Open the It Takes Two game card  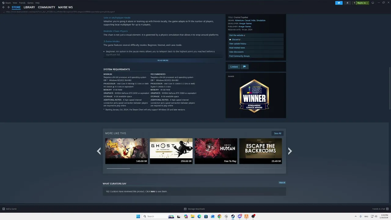point(126,151)
